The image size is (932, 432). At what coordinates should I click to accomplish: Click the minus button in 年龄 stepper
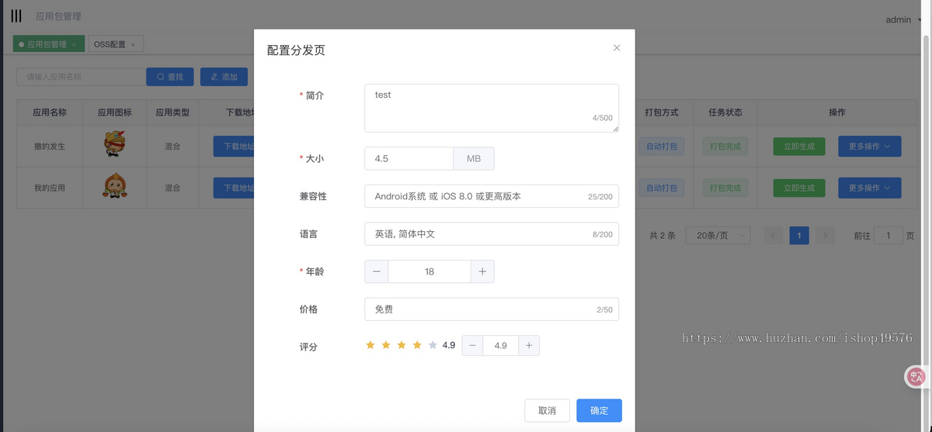point(377,271)
